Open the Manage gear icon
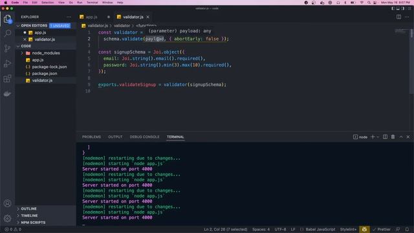Screen dimensions: 414x233 point(7,218)
